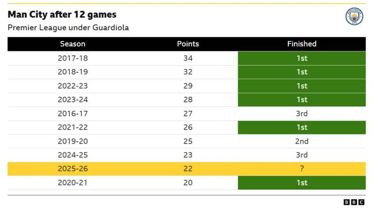Click the 2021-22 season cell
This screenshot has width=373, height=209.
[73, 128]
